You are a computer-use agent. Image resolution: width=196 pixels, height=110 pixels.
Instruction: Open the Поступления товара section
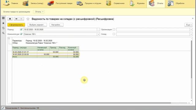click(x=60, y=3)
